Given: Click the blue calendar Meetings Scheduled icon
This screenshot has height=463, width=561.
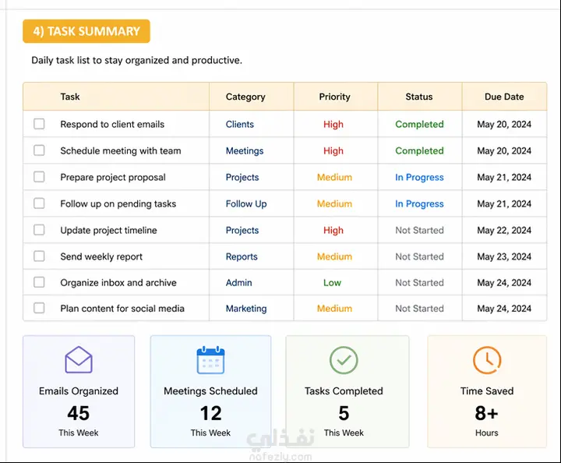Looking at the screenshot, I should (x=210, y=360).
